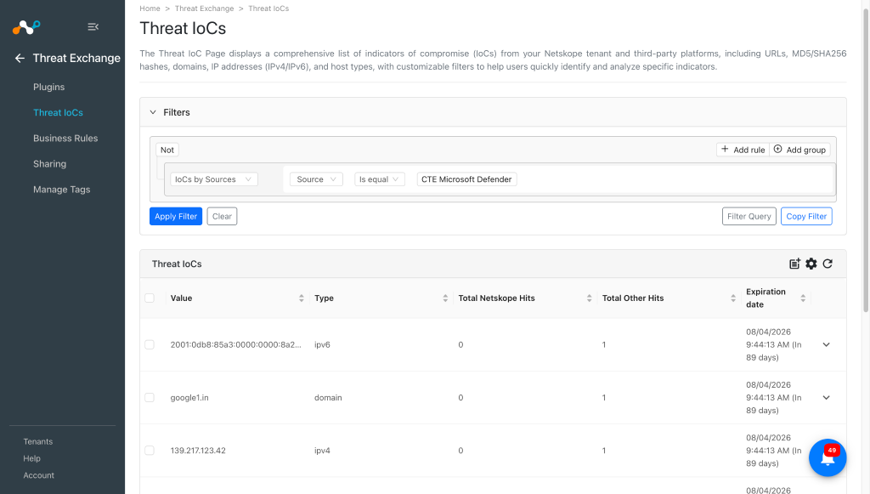Open Sharing in sidebar
Viewport: 870px width, 494px height.
(x=49, y=164)
